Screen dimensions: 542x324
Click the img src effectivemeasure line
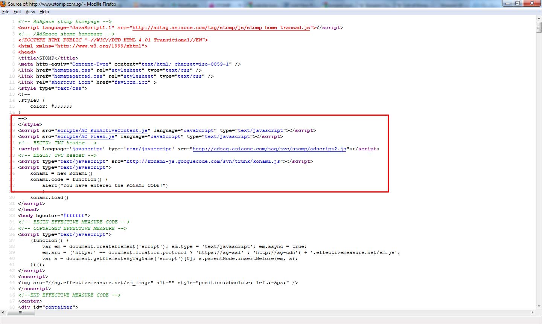158,283
